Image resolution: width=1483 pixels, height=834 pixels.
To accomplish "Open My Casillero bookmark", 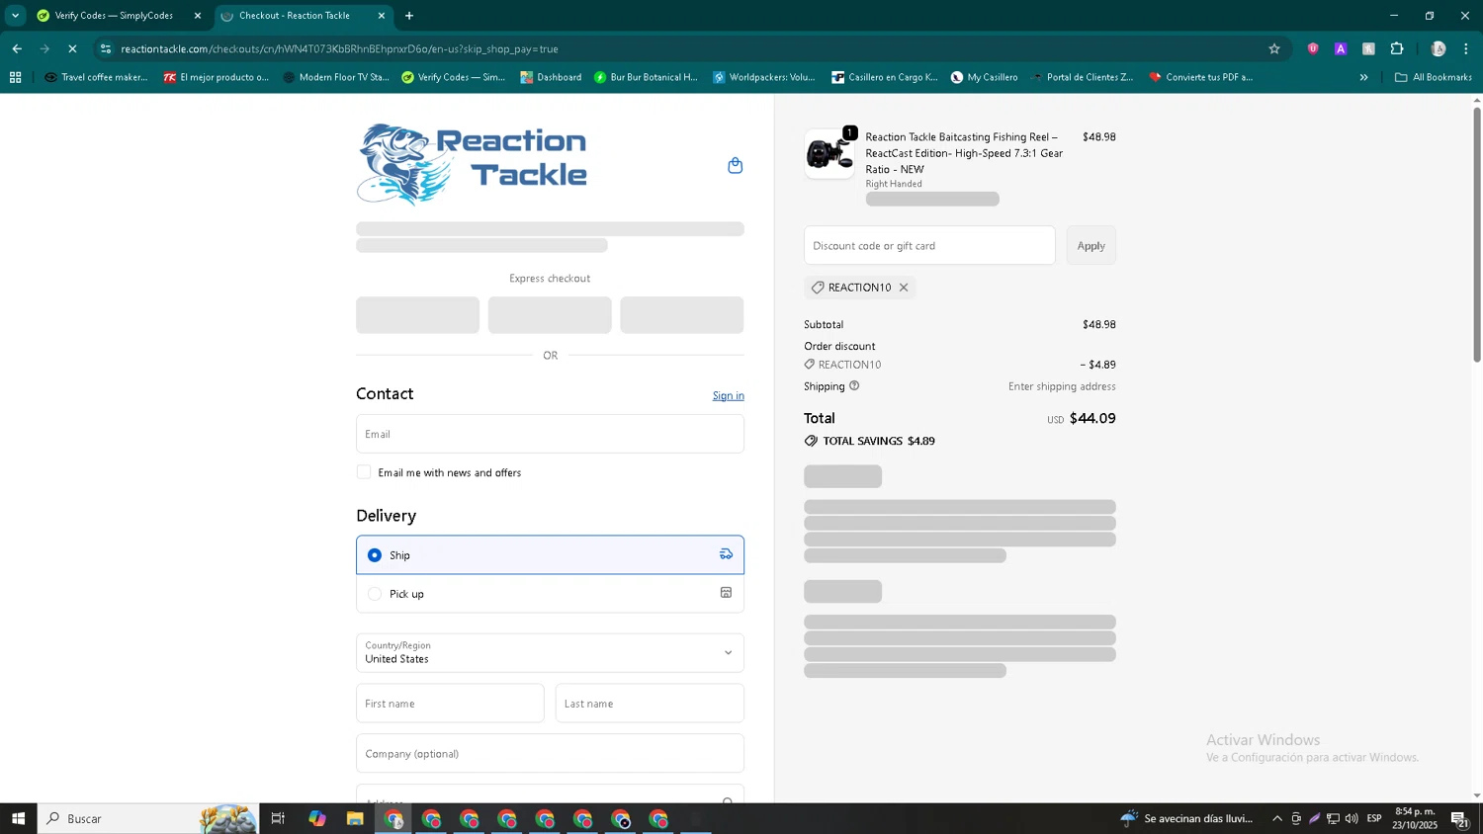I will pos(984,77).
